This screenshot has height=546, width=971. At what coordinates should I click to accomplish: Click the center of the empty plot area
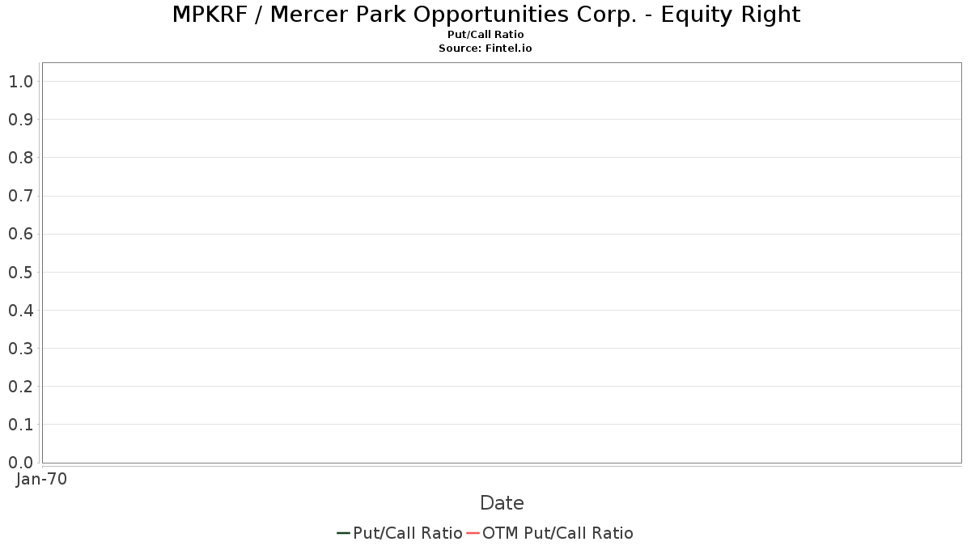click(x=502, y=263)
